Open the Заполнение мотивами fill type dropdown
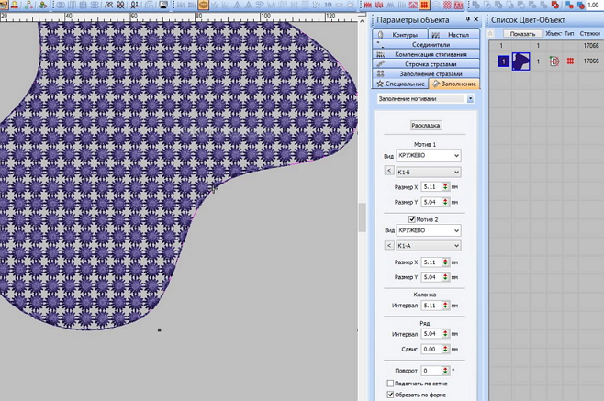 click(470, 98)
